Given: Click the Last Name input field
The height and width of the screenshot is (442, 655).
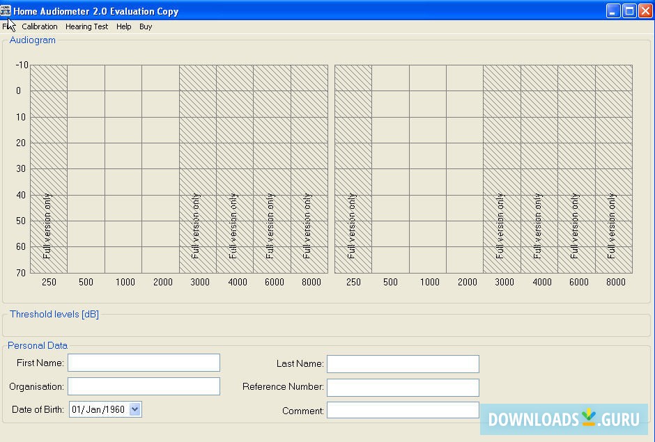Looking at the screenshot, I should (x=403, y=363).
